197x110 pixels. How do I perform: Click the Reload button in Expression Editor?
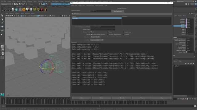tap(122, 98)
